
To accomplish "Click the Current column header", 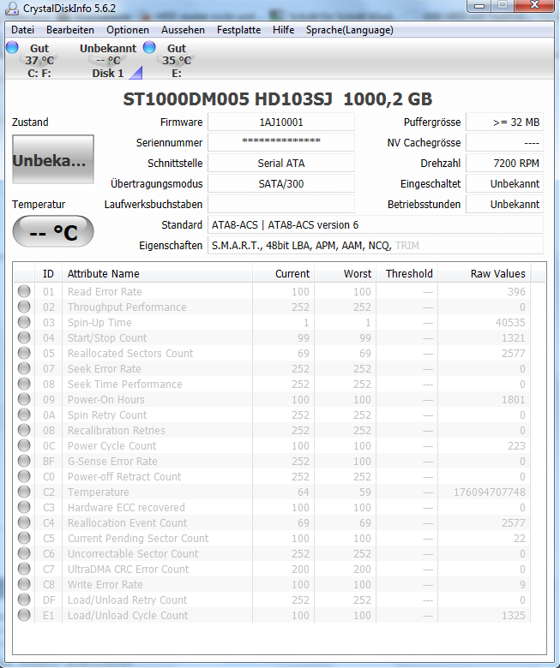I will [284, 273].
